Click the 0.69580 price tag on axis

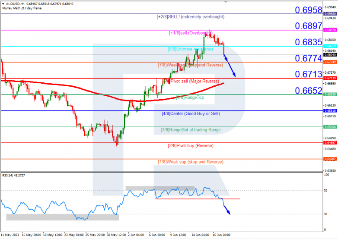pos(330,14)
